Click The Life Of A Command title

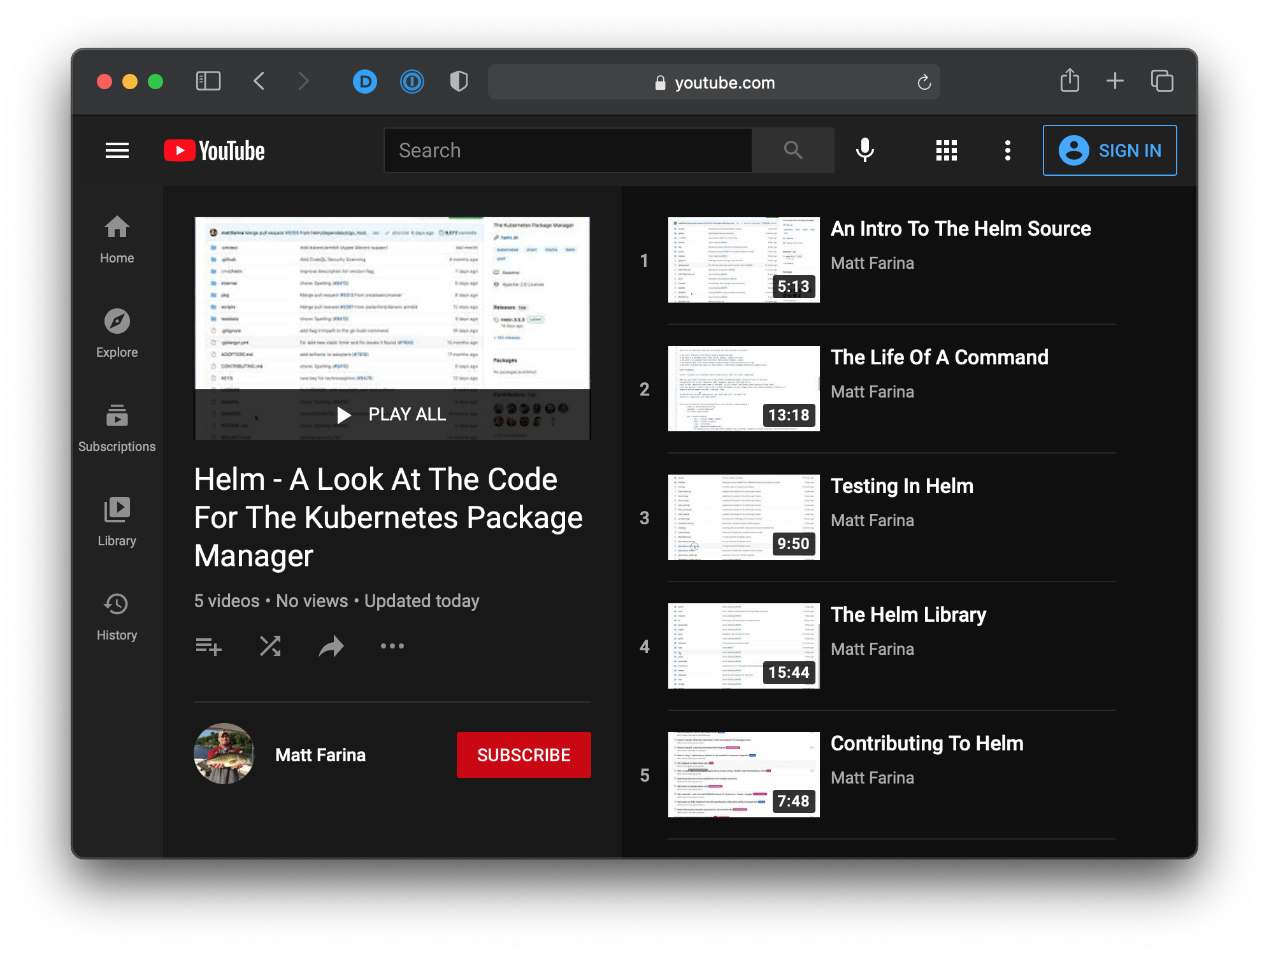pos(940,357)
